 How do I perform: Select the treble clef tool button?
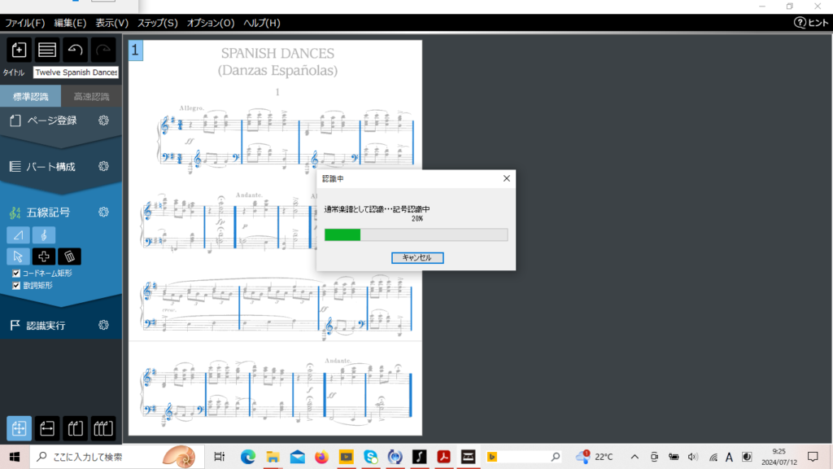click(44, 235)
